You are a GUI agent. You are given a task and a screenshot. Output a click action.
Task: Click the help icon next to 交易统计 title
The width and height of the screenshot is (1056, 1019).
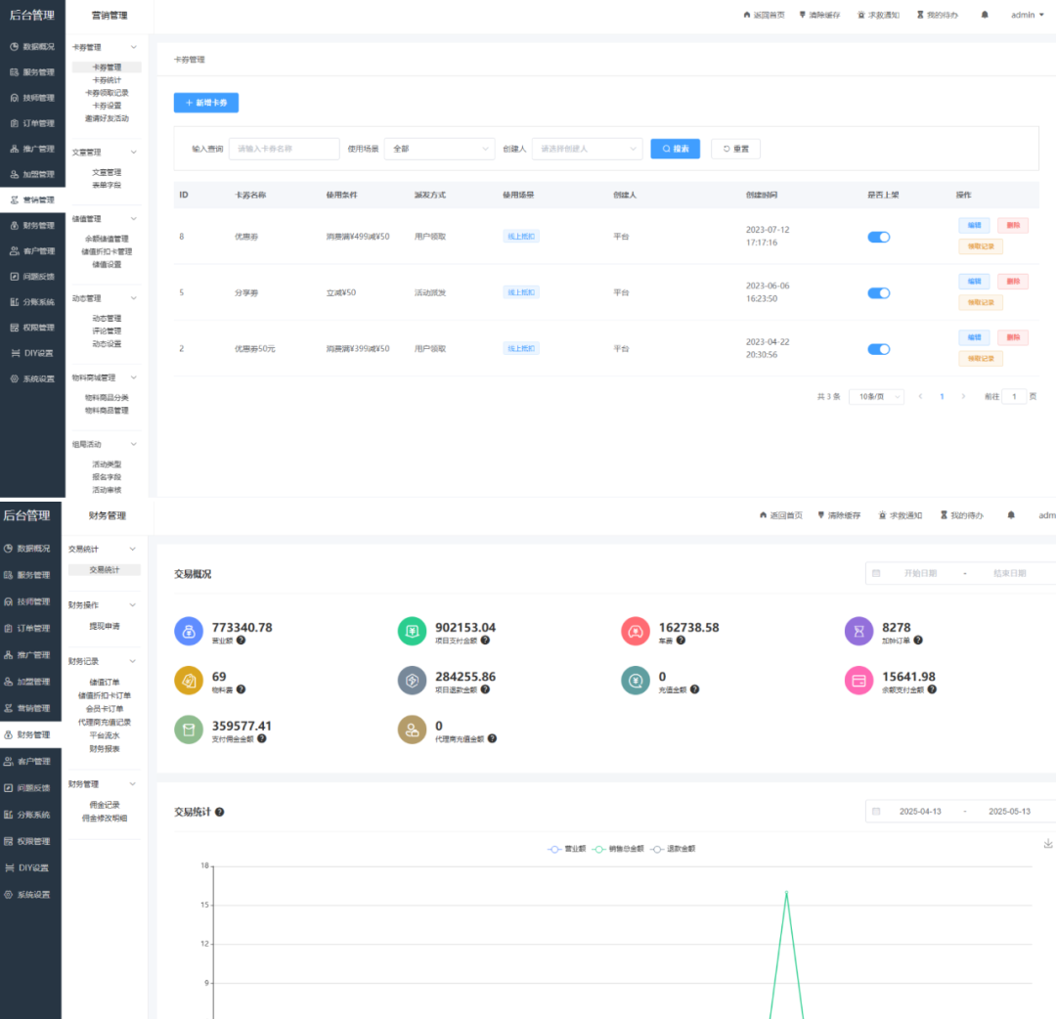[219, 813]
